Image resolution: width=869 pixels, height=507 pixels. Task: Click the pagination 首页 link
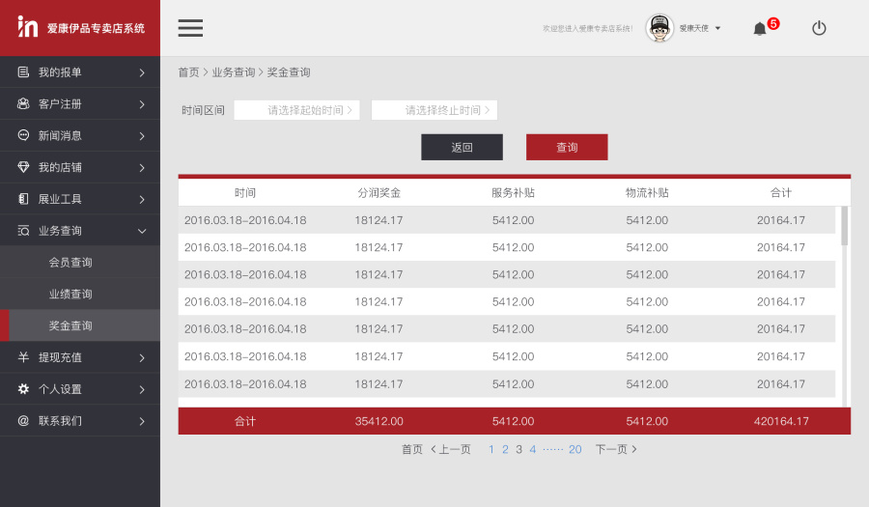pos(411,449)
